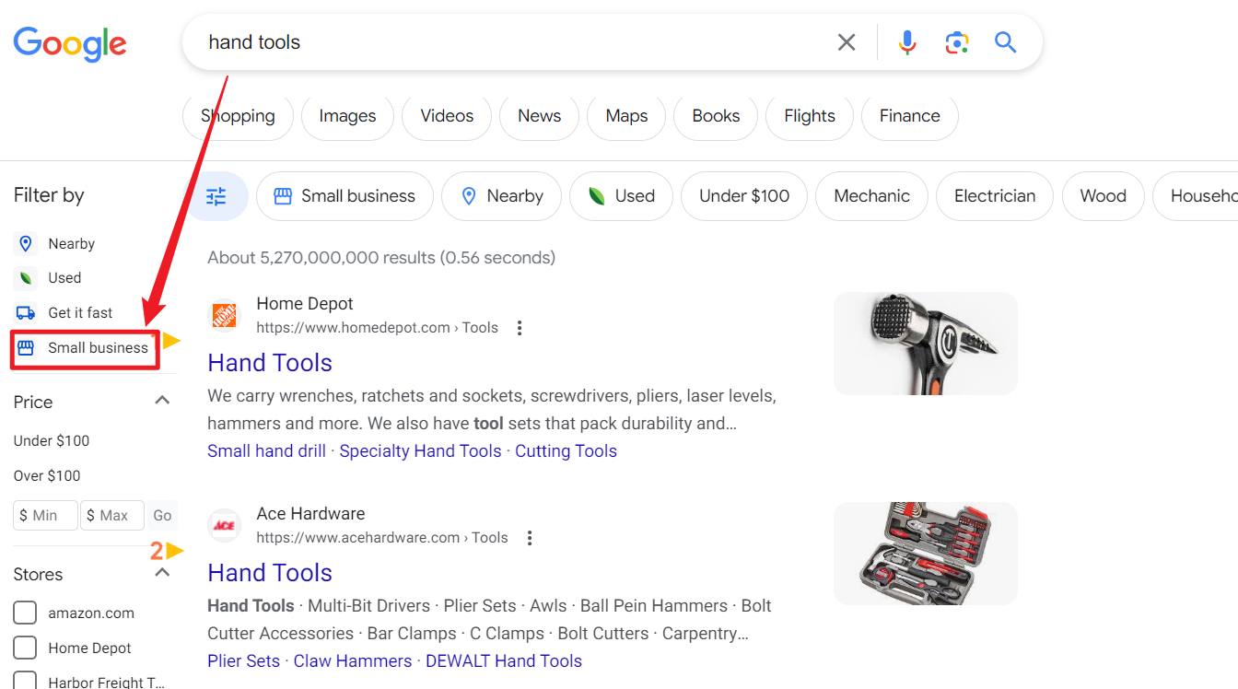Apply the Under $100 filter chip
The height and width of the screenshot is (689, 1238).
pos(744,196)
